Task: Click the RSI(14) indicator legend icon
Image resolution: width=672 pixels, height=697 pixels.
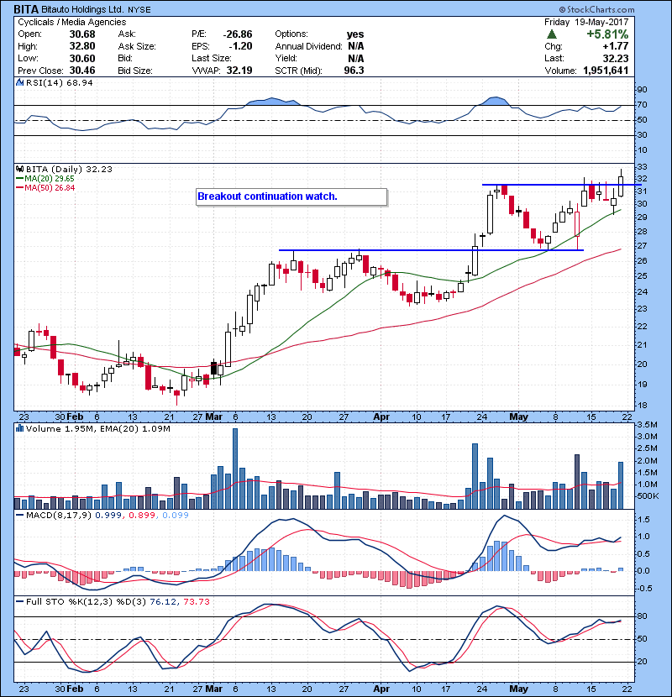Action: [x=19, y=82]
